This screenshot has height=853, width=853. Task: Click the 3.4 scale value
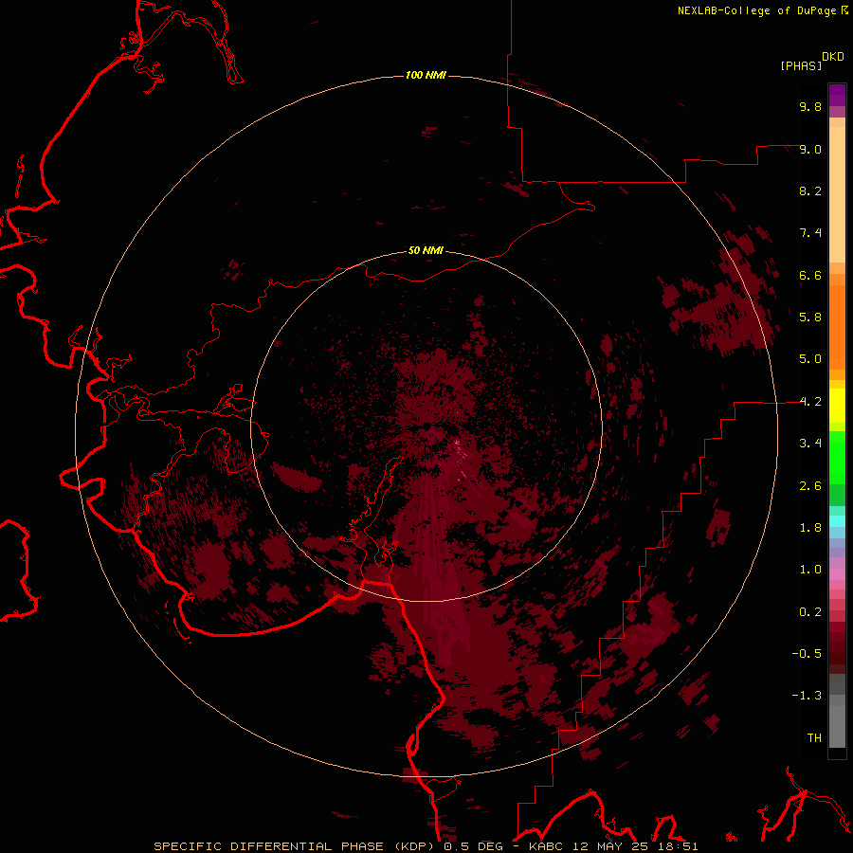(810, 444)
